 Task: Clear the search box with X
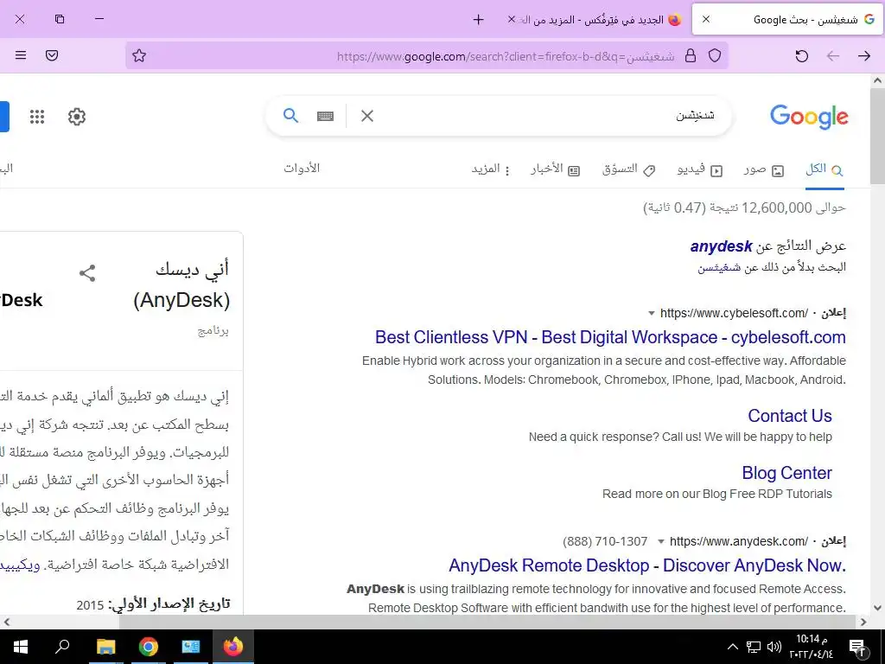[x=366, y=116]
